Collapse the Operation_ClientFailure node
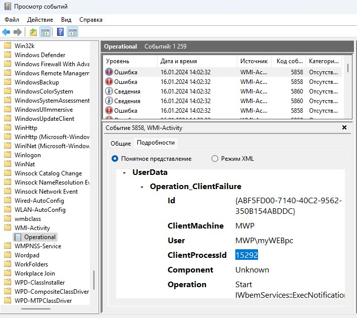This screenshot has height=318, width=357. (142, 187)
